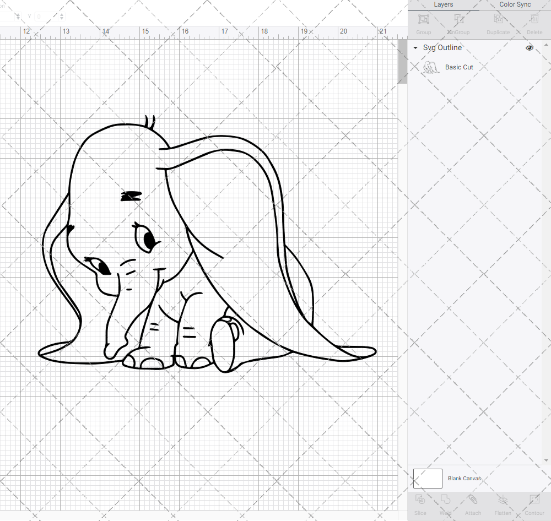Click the Y value stepper up arrow

[61, 14]
